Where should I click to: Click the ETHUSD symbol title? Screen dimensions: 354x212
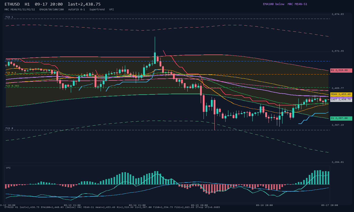[x=12, y=4]
